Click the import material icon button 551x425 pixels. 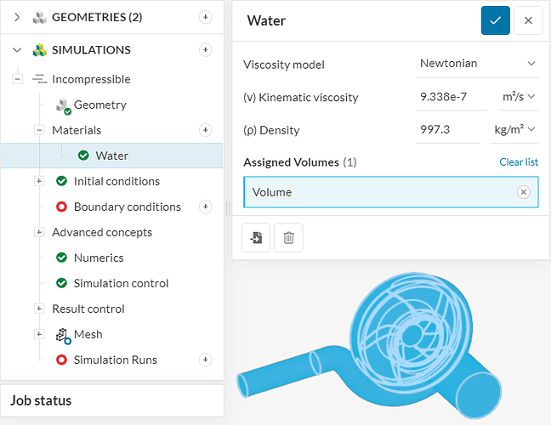point(256,238)
